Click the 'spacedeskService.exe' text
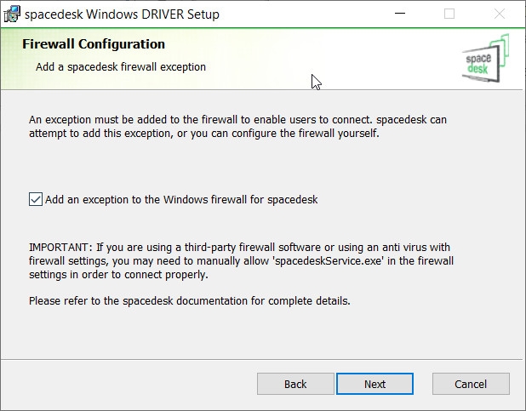Viewport: 526px width, 411px height. point(328,261)
